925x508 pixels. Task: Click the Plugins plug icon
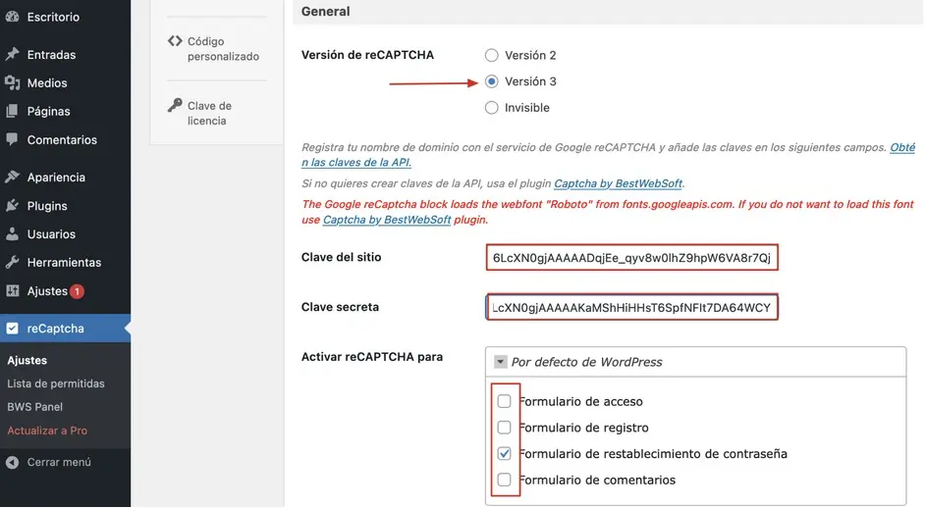pyautogui.click(x=12, y=206)
